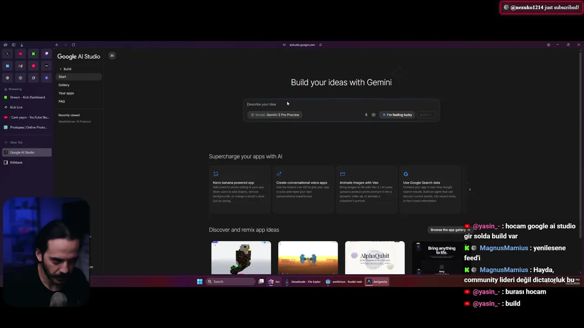Screen dimensions: 584x328
Task: Open the Kick pinned site icon
Action: (x=33, y=54)
